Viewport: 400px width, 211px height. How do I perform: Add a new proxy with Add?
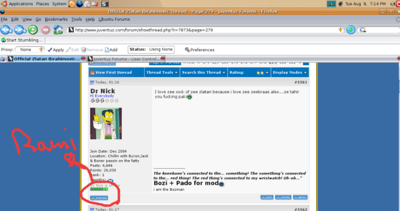[111, 50]
